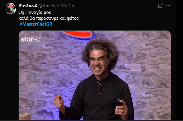Click the red MasterChef logo at the image top
Screen dimensions: 183x121
pyautogui.click(x=78, y=34)
